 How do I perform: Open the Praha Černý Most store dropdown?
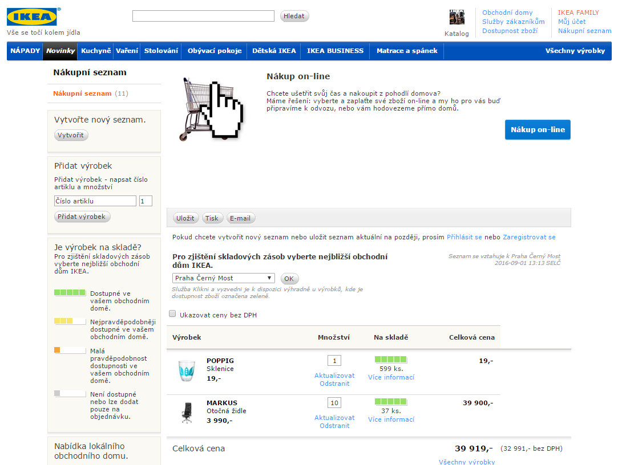[224, 278]
